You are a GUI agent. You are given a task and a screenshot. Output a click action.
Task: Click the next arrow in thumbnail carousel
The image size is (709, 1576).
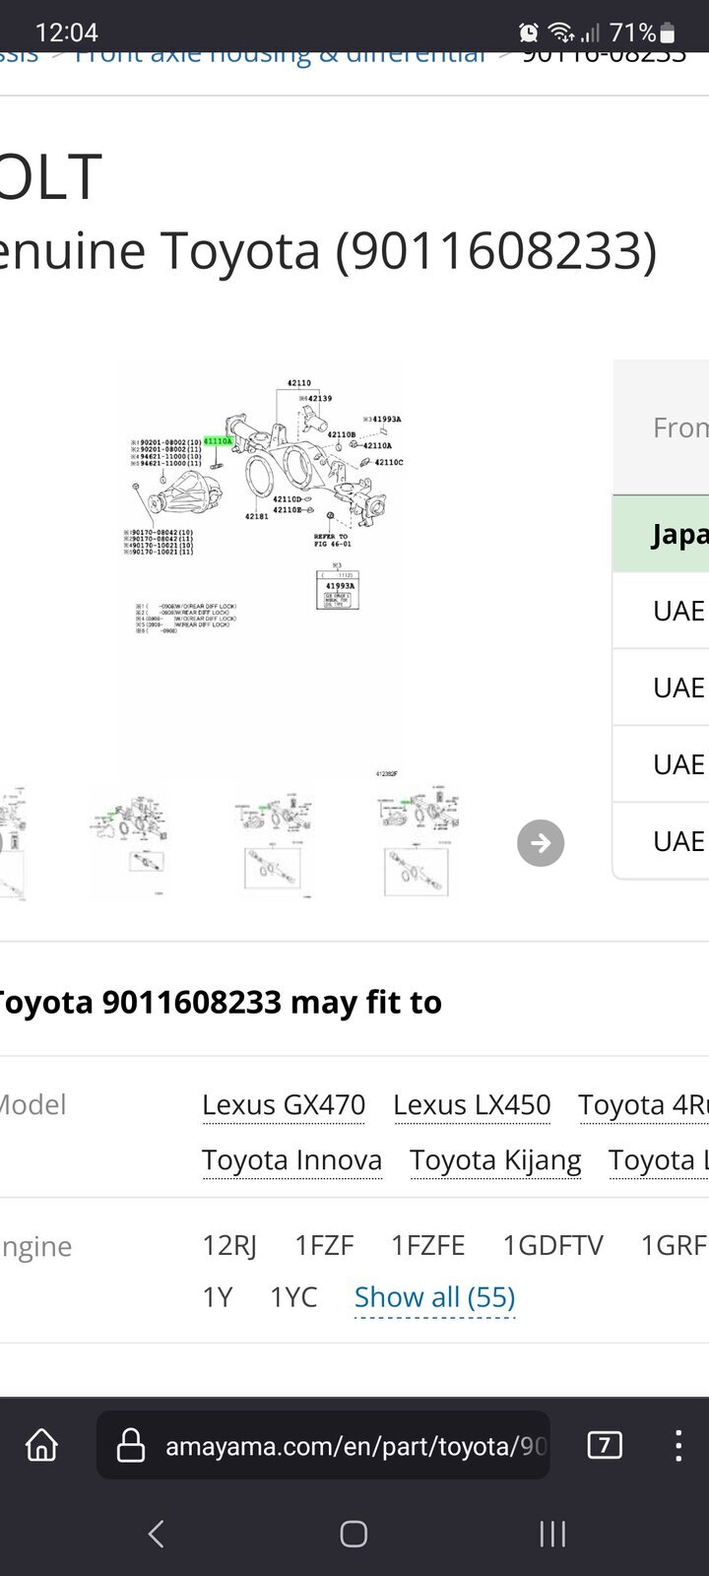coord(541,842)
